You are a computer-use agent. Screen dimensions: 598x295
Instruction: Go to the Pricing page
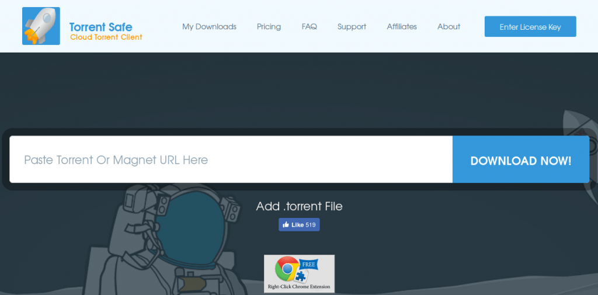[269, 27]
